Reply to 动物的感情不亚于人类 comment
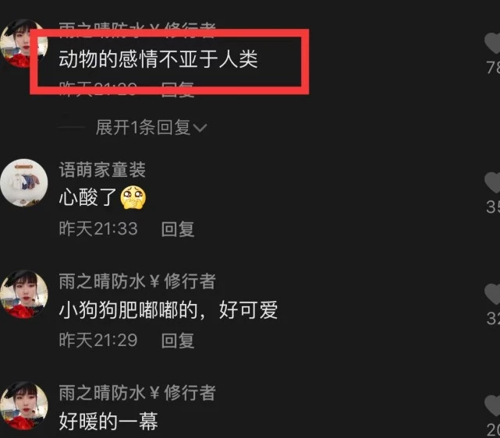Image resolution: width=500 pixels, height=438 pixels. click(x=178, y=89)
